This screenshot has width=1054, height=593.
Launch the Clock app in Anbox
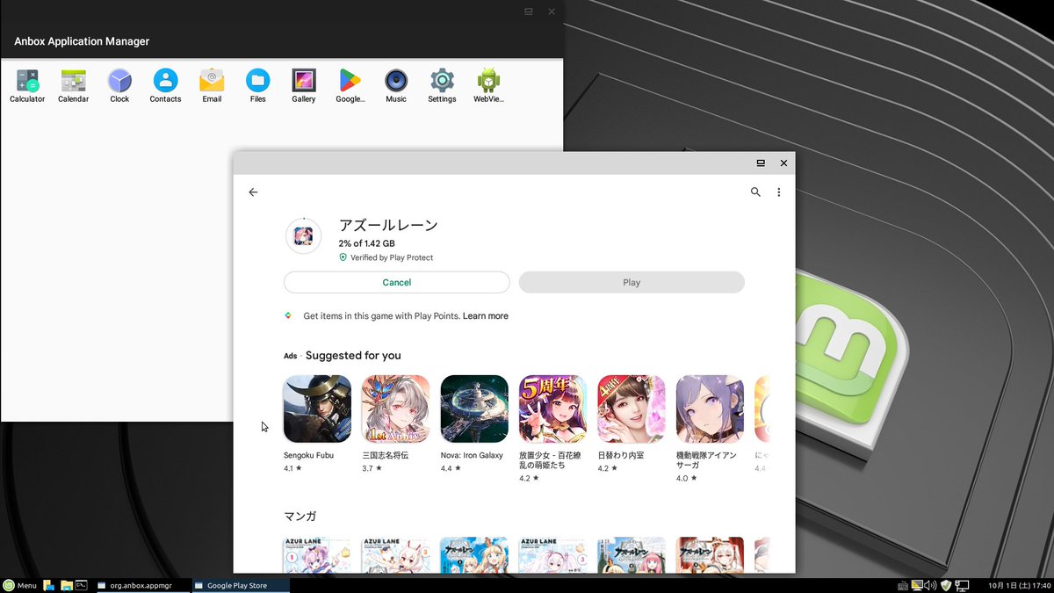click(119, 86)
